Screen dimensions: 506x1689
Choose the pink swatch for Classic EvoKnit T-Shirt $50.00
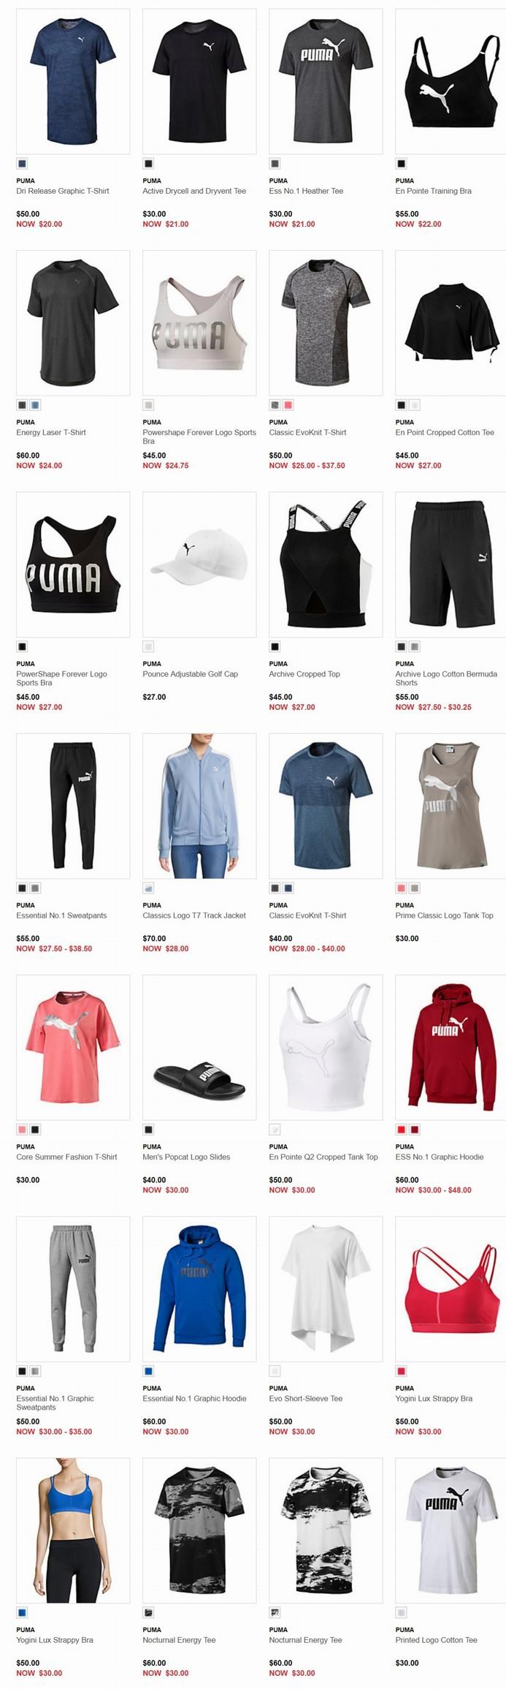[288, 405]
